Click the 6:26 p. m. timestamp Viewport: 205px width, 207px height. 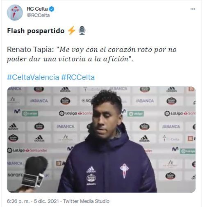tap(18, 201)
